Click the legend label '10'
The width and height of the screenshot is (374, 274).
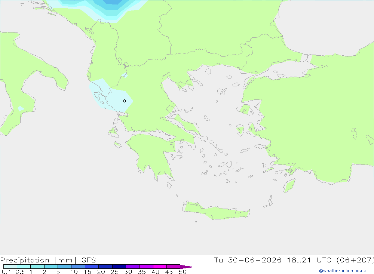[x=74, y=272]
